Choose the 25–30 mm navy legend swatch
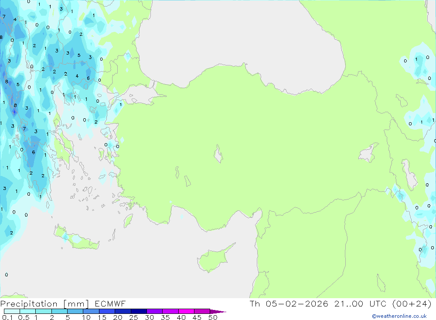This screenshot has height=320, width=436. click(x=139, y=311)
